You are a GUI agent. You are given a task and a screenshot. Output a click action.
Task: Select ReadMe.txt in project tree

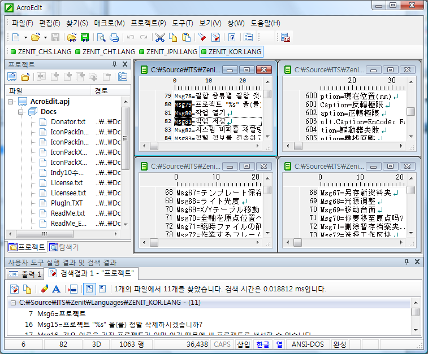(x=68, y=213)
